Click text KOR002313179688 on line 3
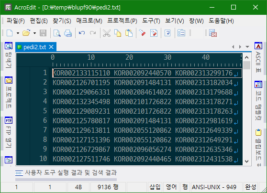267x193 pixels. [x=204, y=92]
